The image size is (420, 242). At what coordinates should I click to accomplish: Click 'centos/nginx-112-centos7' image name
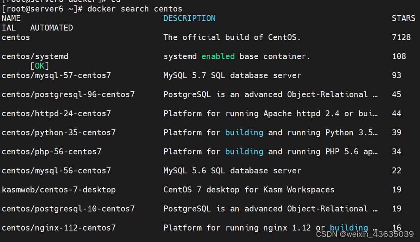point(59,228)
